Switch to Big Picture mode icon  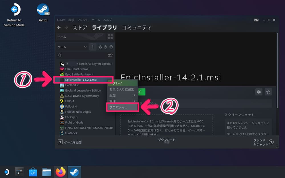[256, 20]
